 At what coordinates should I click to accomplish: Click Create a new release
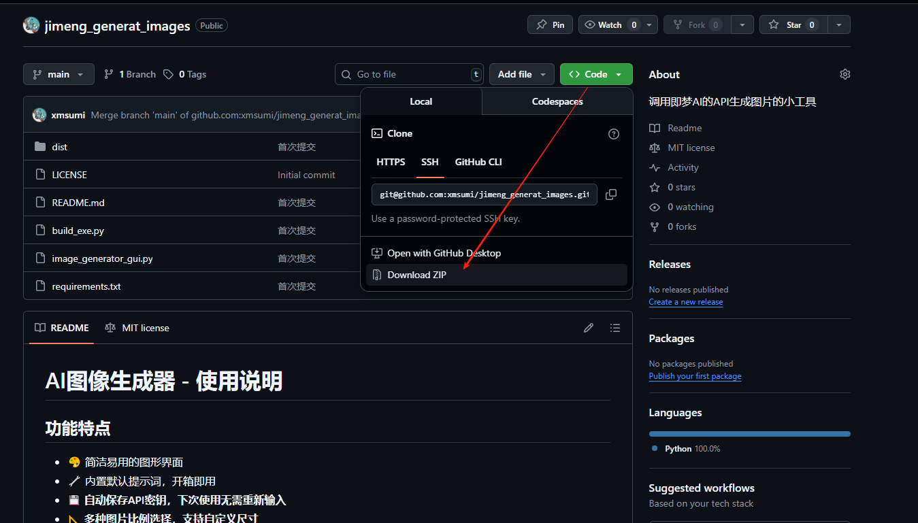coord(686,302)
